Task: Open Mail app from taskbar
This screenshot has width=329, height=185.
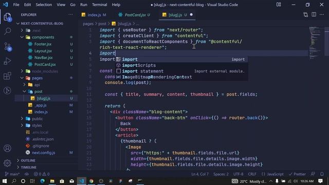Action: (72, 181)
